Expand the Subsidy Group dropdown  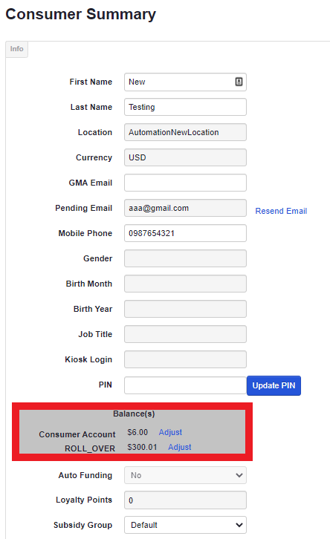[x=186, y=525]
